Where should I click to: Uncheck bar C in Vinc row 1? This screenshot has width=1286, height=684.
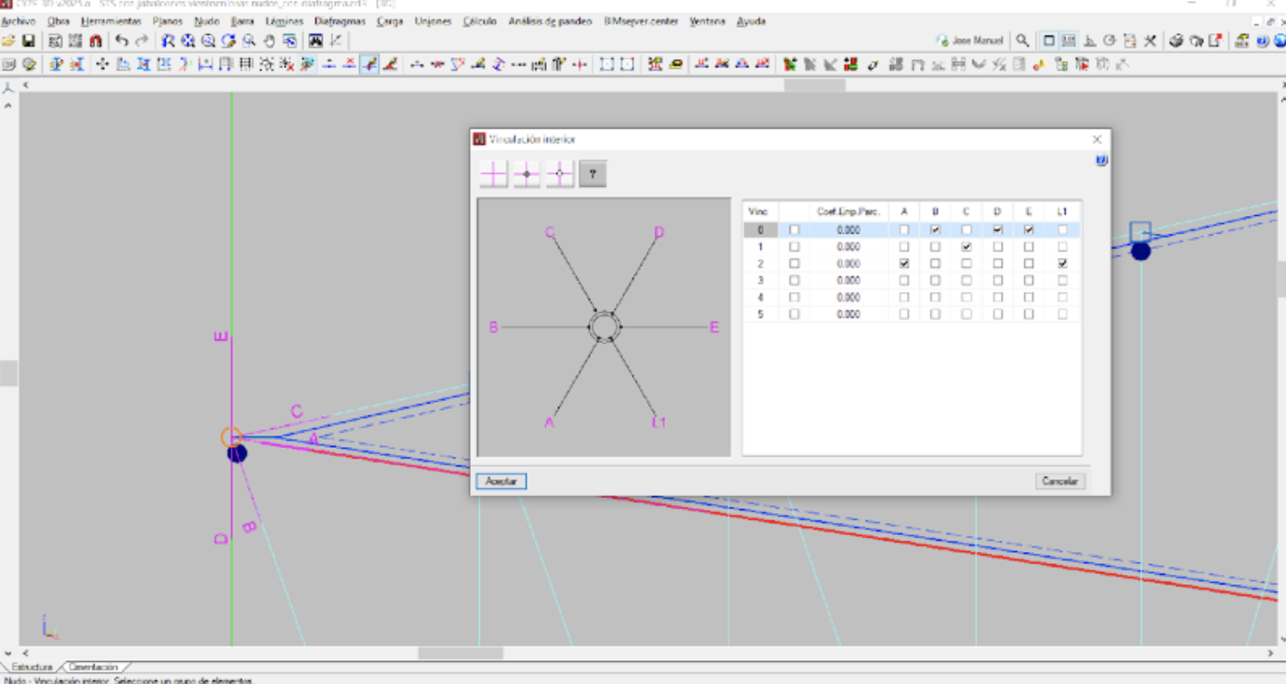click(967, 247)
